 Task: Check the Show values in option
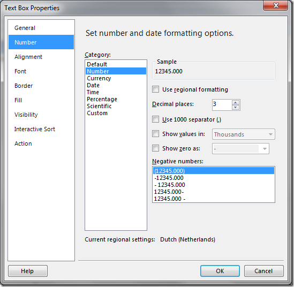[155, 134]
